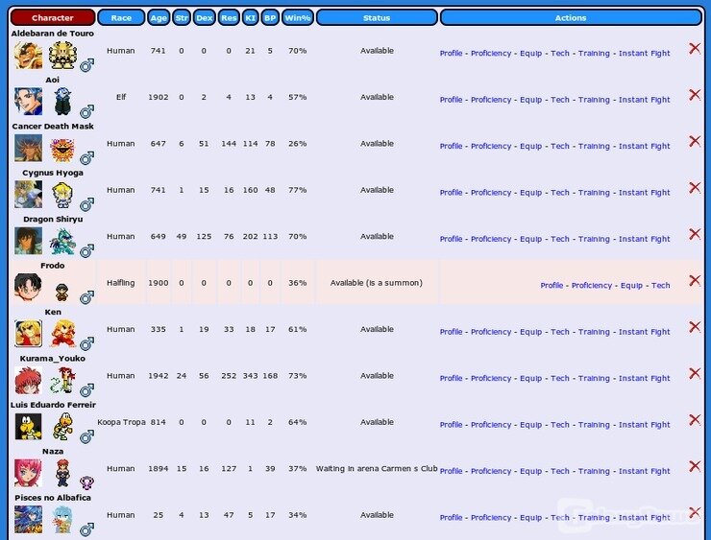Sort by BP column header

(270, 17)
